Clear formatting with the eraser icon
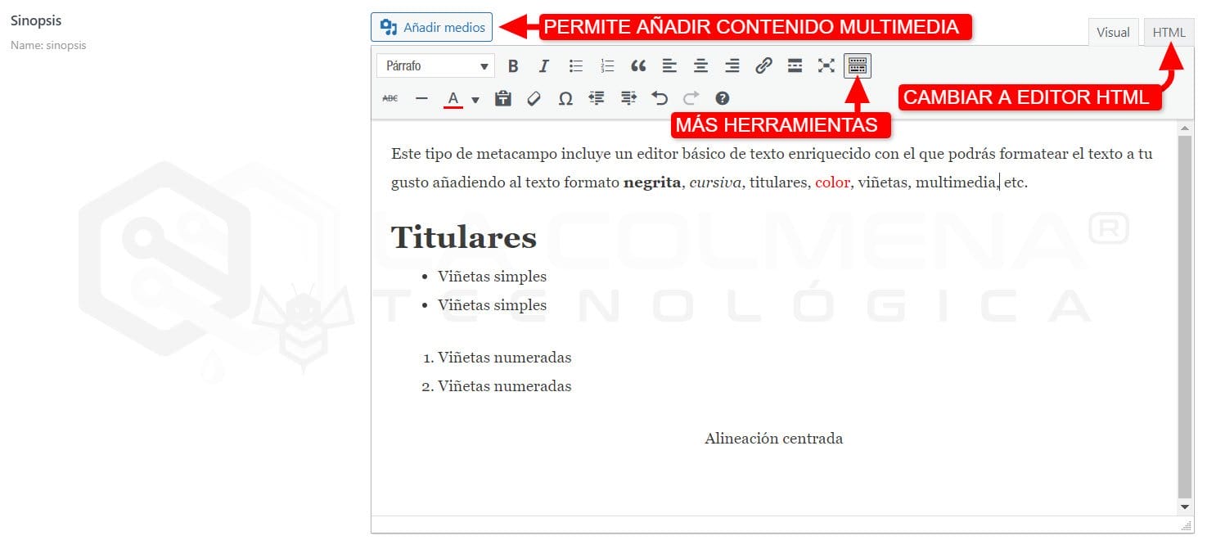The height and width of the screenshot is (545, 1207). tap(534, 99)
